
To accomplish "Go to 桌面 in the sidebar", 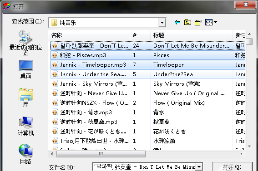I will [x=25, y=69].
